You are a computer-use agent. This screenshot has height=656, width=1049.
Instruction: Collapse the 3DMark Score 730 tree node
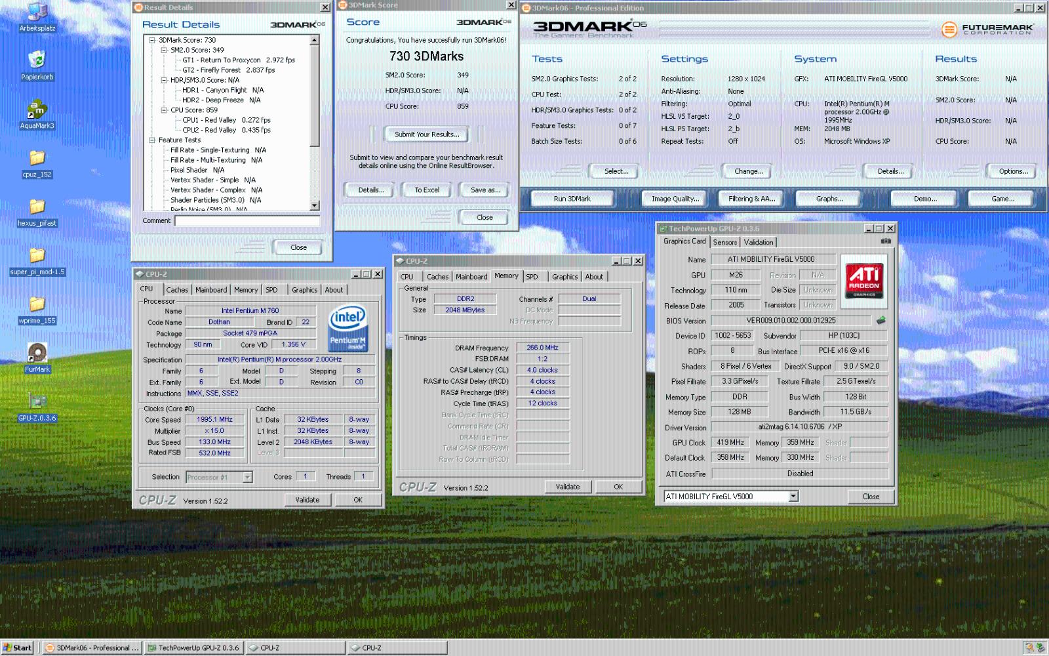(x=152, y=40)
